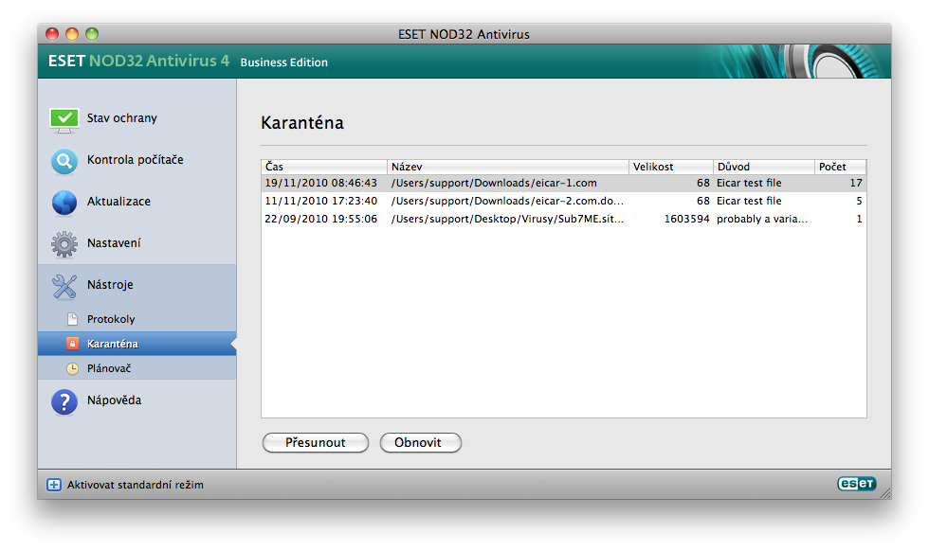Click the green checkmark Stav ochrany icon
Screen dimensions: 929x551
(64, 120)
